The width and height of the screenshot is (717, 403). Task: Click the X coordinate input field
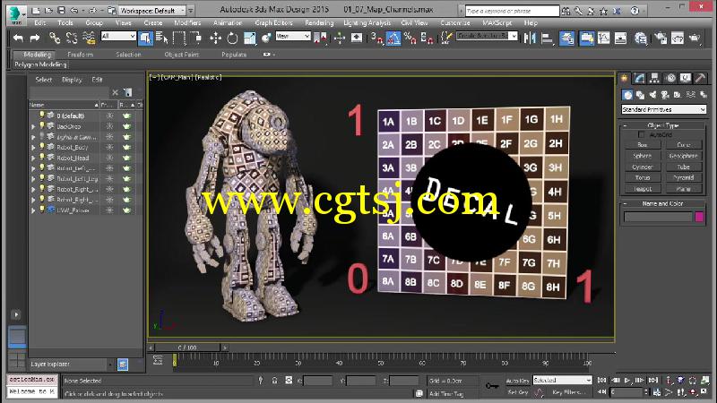point(318,380)
